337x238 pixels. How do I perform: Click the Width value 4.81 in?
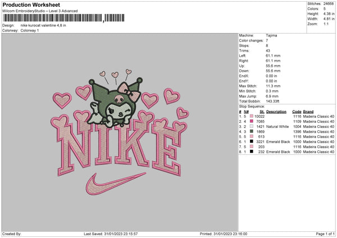tap(329, 19)
